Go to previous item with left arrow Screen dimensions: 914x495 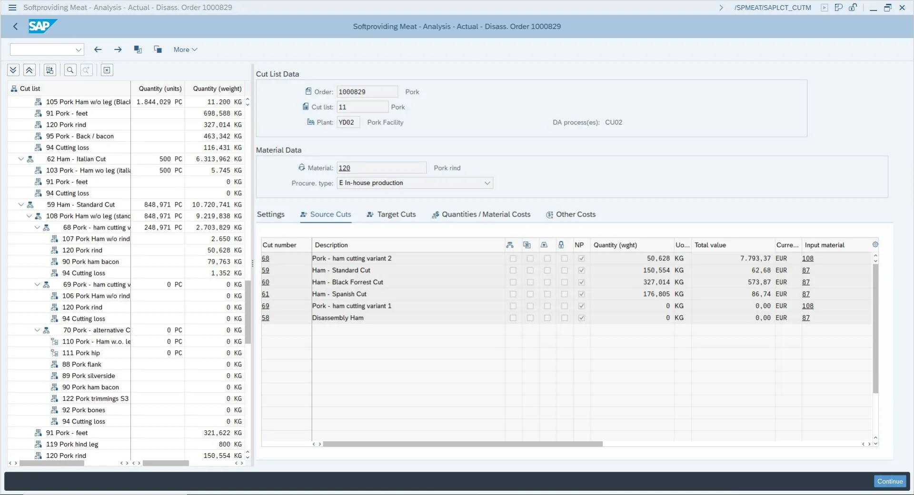pos(98,49)
